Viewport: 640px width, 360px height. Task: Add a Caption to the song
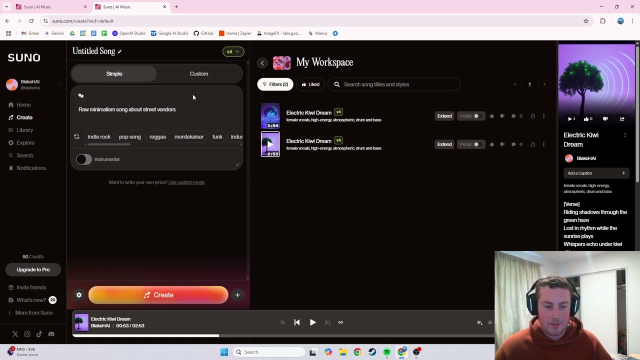(x=596, y=173)
